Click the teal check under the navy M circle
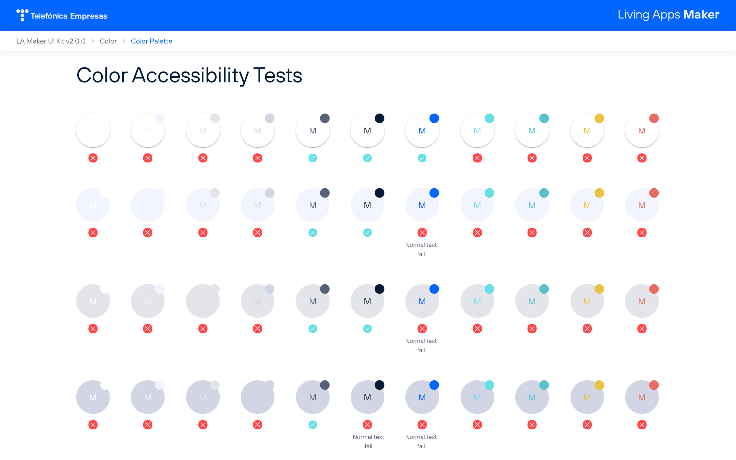The image size is (736, 460). [367, 158]
